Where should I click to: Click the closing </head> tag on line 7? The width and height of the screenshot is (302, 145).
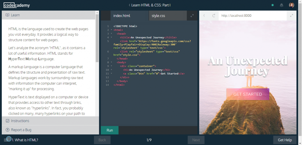[x=122, y=59]
